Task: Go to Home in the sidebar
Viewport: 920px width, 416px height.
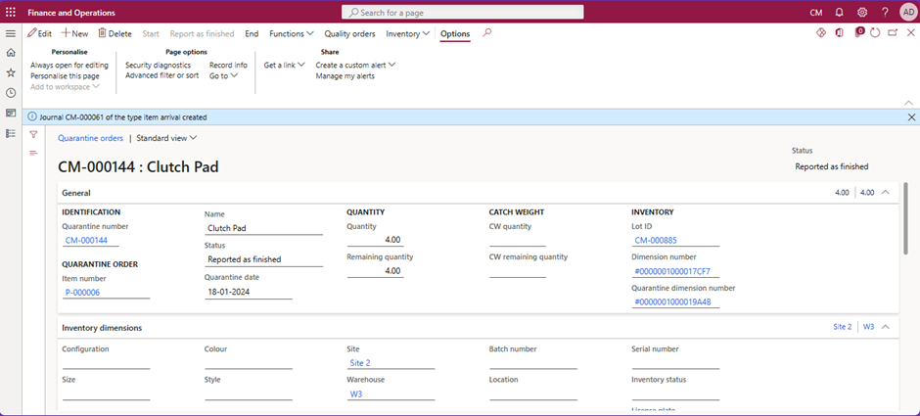Action: click(11, 53)
